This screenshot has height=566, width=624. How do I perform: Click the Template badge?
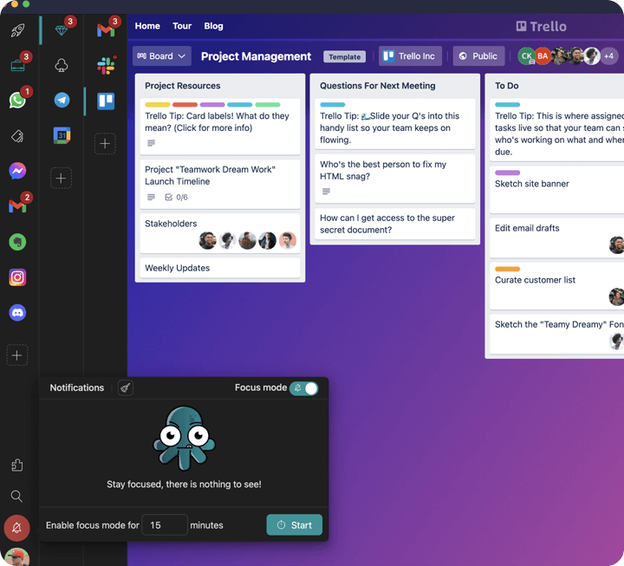(345, 57)
